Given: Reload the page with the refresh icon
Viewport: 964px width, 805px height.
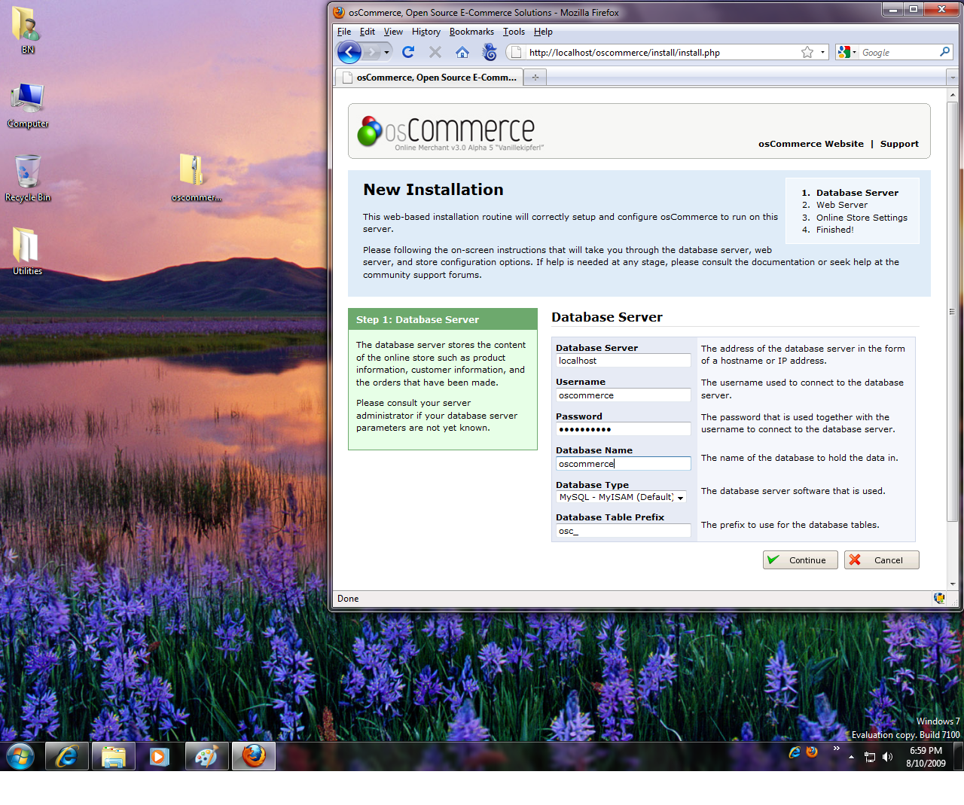Looking at the screenshot, I should (408, 52).
